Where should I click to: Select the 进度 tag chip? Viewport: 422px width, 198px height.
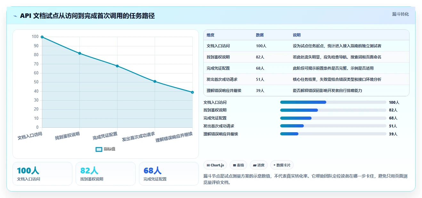point(259,165)
